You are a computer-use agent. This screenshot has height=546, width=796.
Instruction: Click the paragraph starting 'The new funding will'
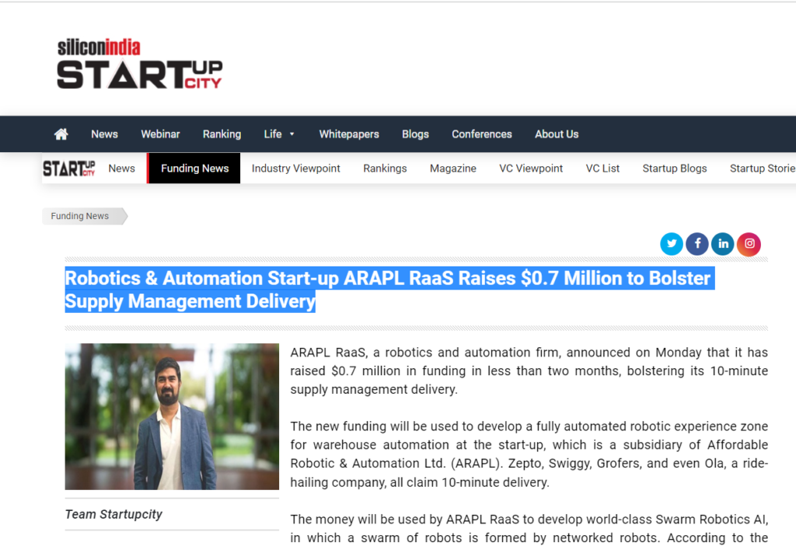(x=529, y=454)
